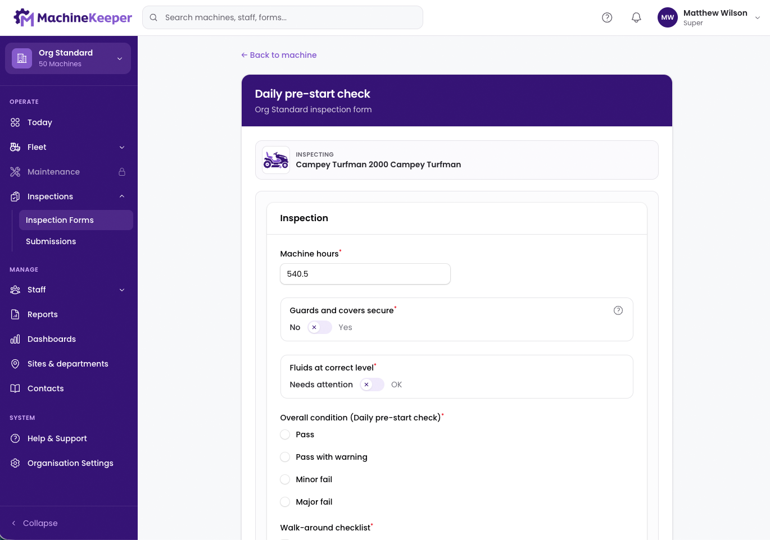
Task: Click the Machine hours input field
Action: click(365, 274)
